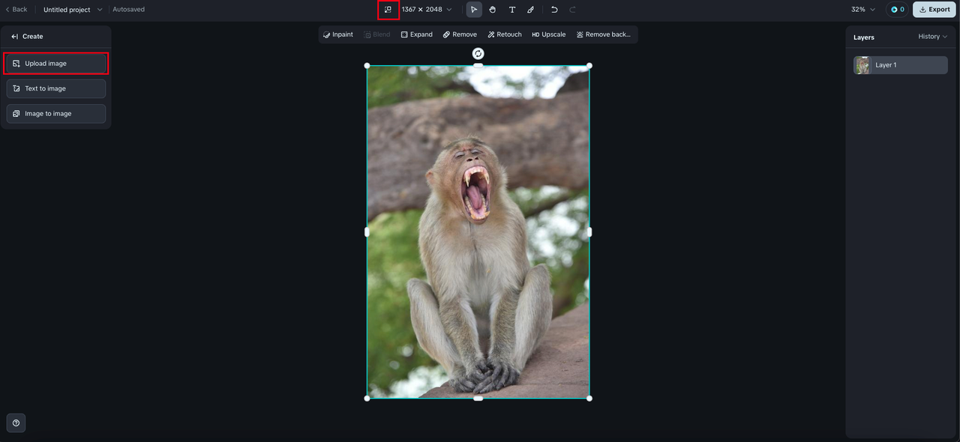Open the help question mark icon

[x=16, y=423]
